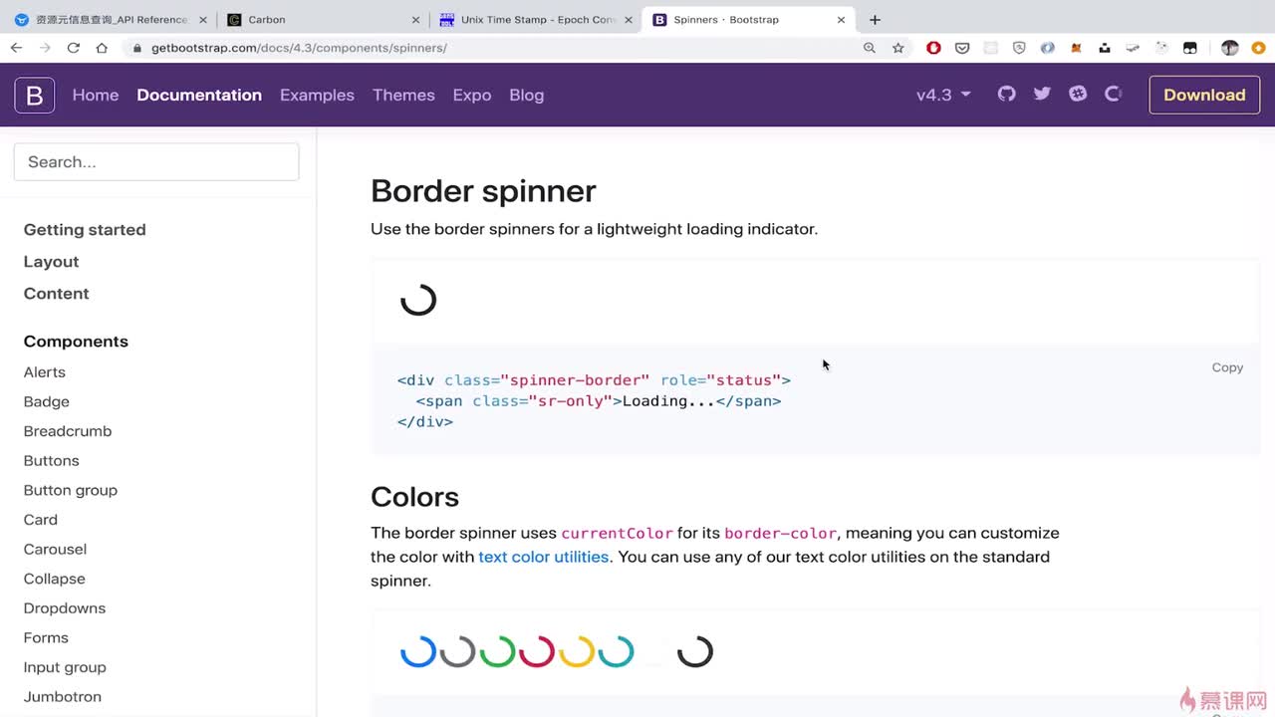Viewport: 1275px width, 717px height.
Task: Bookmark this page with star icon
Action: coord(897,48)
